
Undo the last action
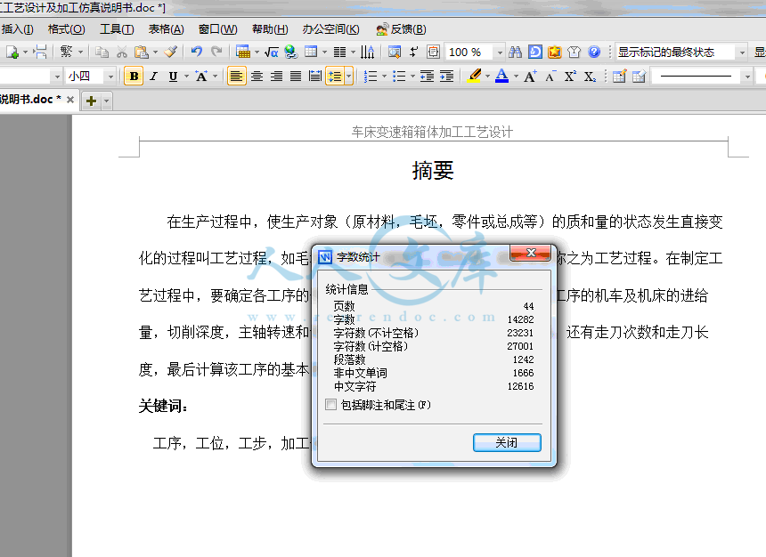pyautogui.click(x=196, y=52)
